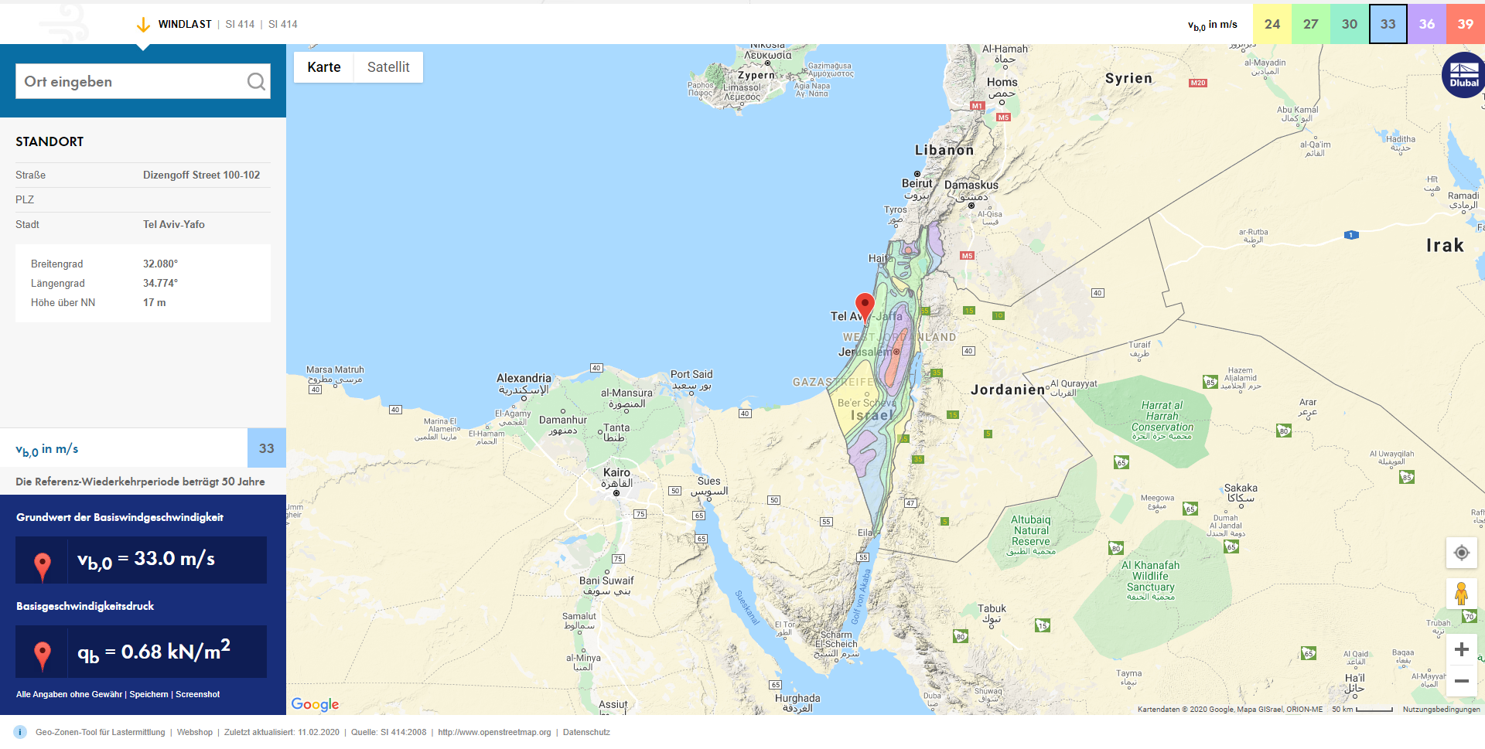The image size is (1485, 749).
Task: Click the purple 36 m/s legend swatch
Action: [1427, 24]
